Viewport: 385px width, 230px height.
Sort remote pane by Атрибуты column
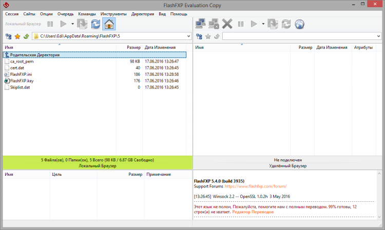click(364, 47)
